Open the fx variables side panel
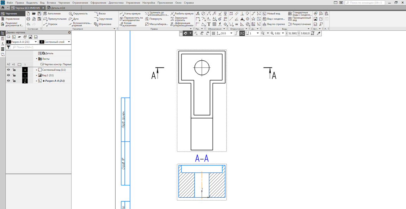The image size is (406, 209). (2, 44)
